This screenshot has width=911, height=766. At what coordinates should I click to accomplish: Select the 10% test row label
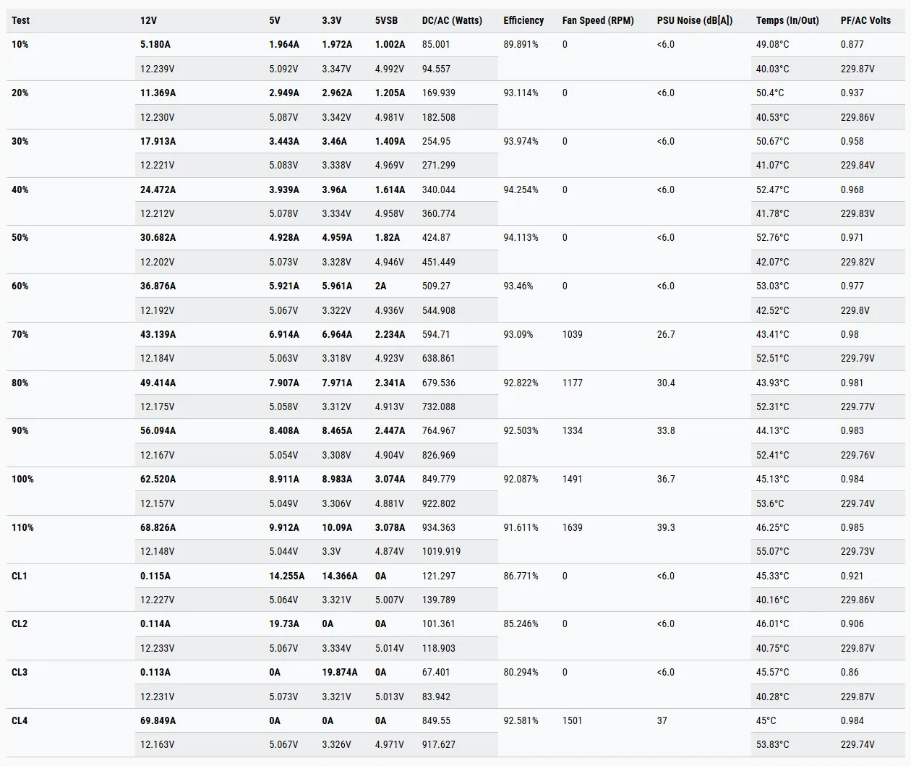coord(20,44)
